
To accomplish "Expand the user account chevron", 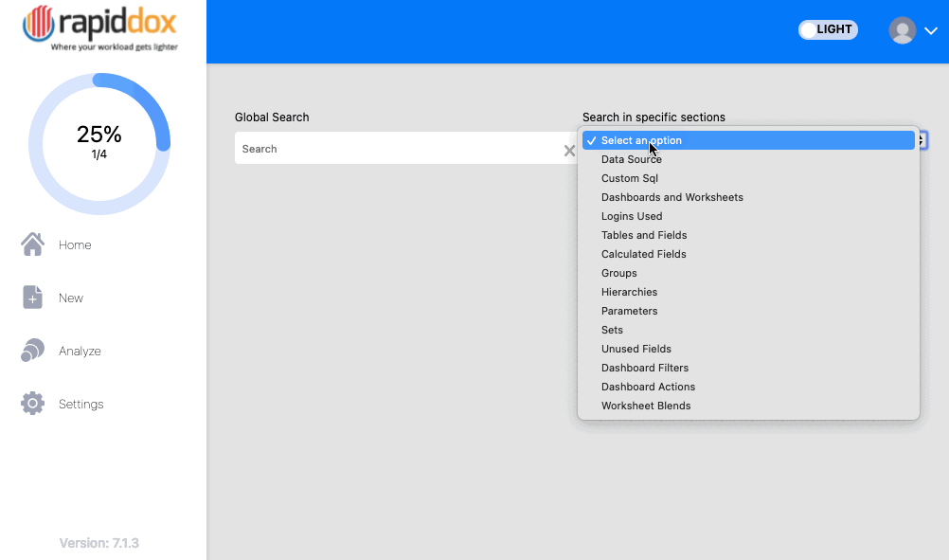I will point(931,30).
